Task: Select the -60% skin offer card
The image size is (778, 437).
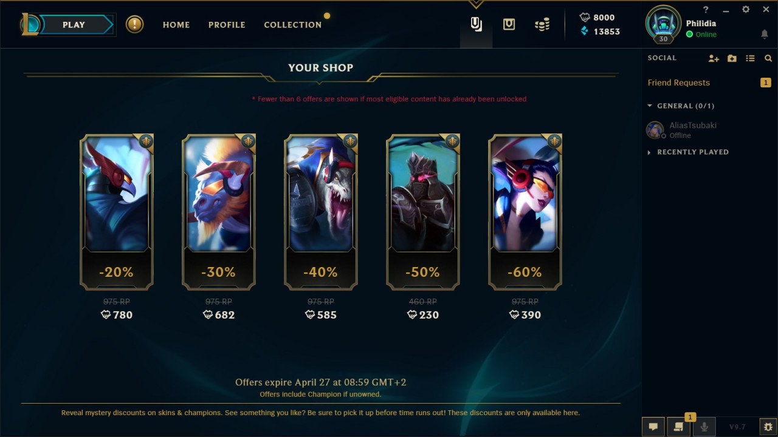Action: tap(525, 211)
